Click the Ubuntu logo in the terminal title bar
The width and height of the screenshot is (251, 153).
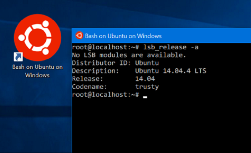click(79, 36)
